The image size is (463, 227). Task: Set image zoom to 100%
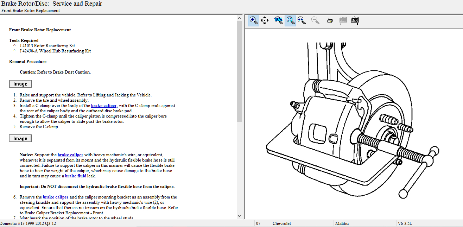[279, 20]
